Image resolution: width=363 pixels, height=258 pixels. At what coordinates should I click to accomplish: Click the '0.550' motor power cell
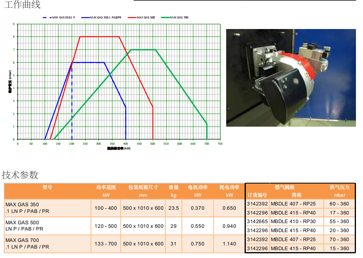click(x=198, y=226)
